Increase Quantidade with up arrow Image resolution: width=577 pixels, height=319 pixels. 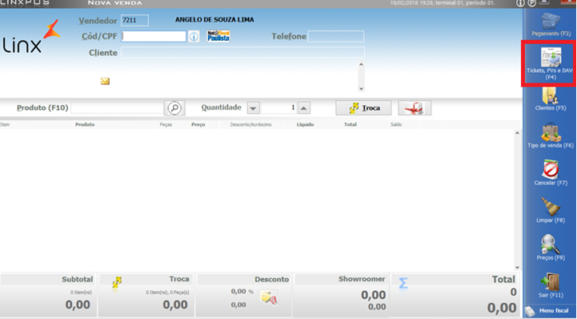tap(303, 108)
